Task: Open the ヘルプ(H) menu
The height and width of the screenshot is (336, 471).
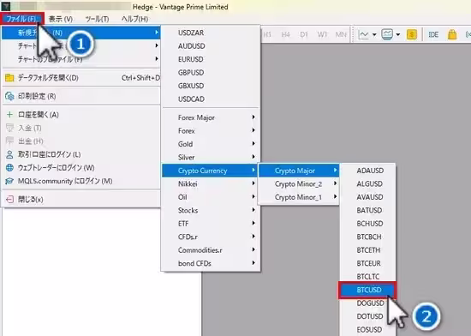Action: tap(134, 19)
